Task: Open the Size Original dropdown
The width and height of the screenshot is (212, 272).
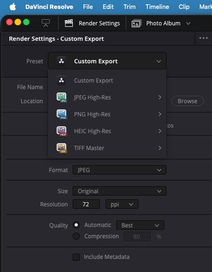Action: pyautogui.click(x=120, y=191)
